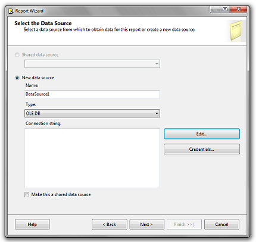
Task: Select the Shared data source radio button
Action: 17,55
